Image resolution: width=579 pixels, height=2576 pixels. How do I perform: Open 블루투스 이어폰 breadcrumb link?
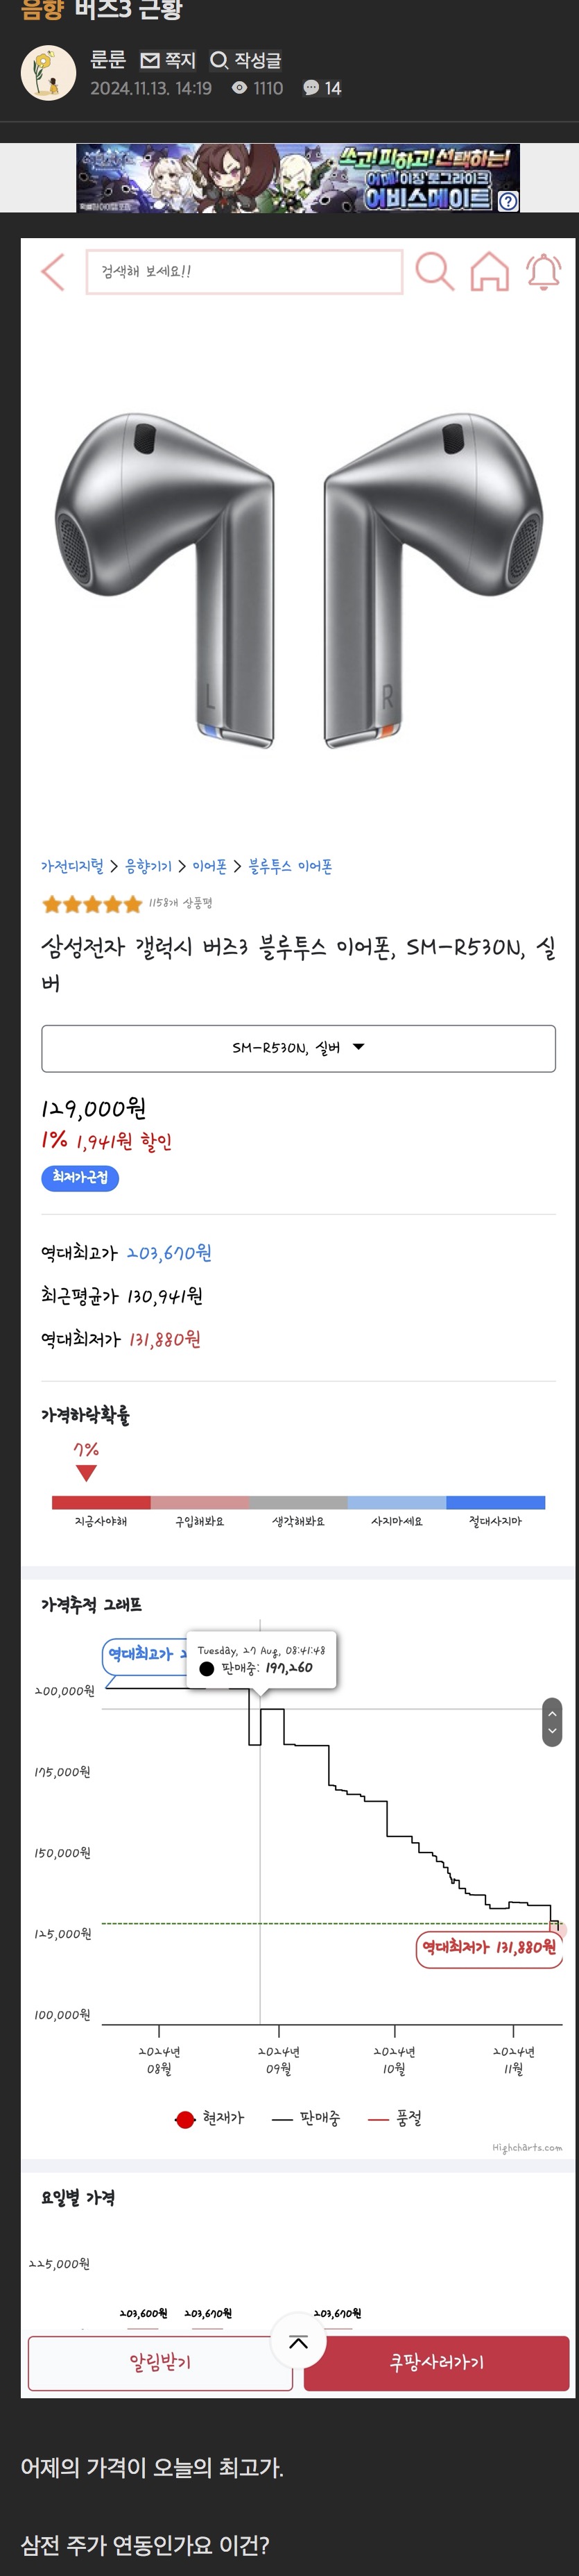point(291,866)
